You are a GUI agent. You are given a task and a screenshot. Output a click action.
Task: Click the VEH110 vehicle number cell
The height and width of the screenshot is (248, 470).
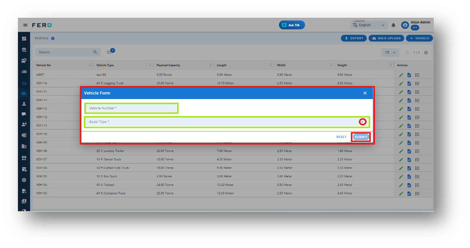[42, 134]
